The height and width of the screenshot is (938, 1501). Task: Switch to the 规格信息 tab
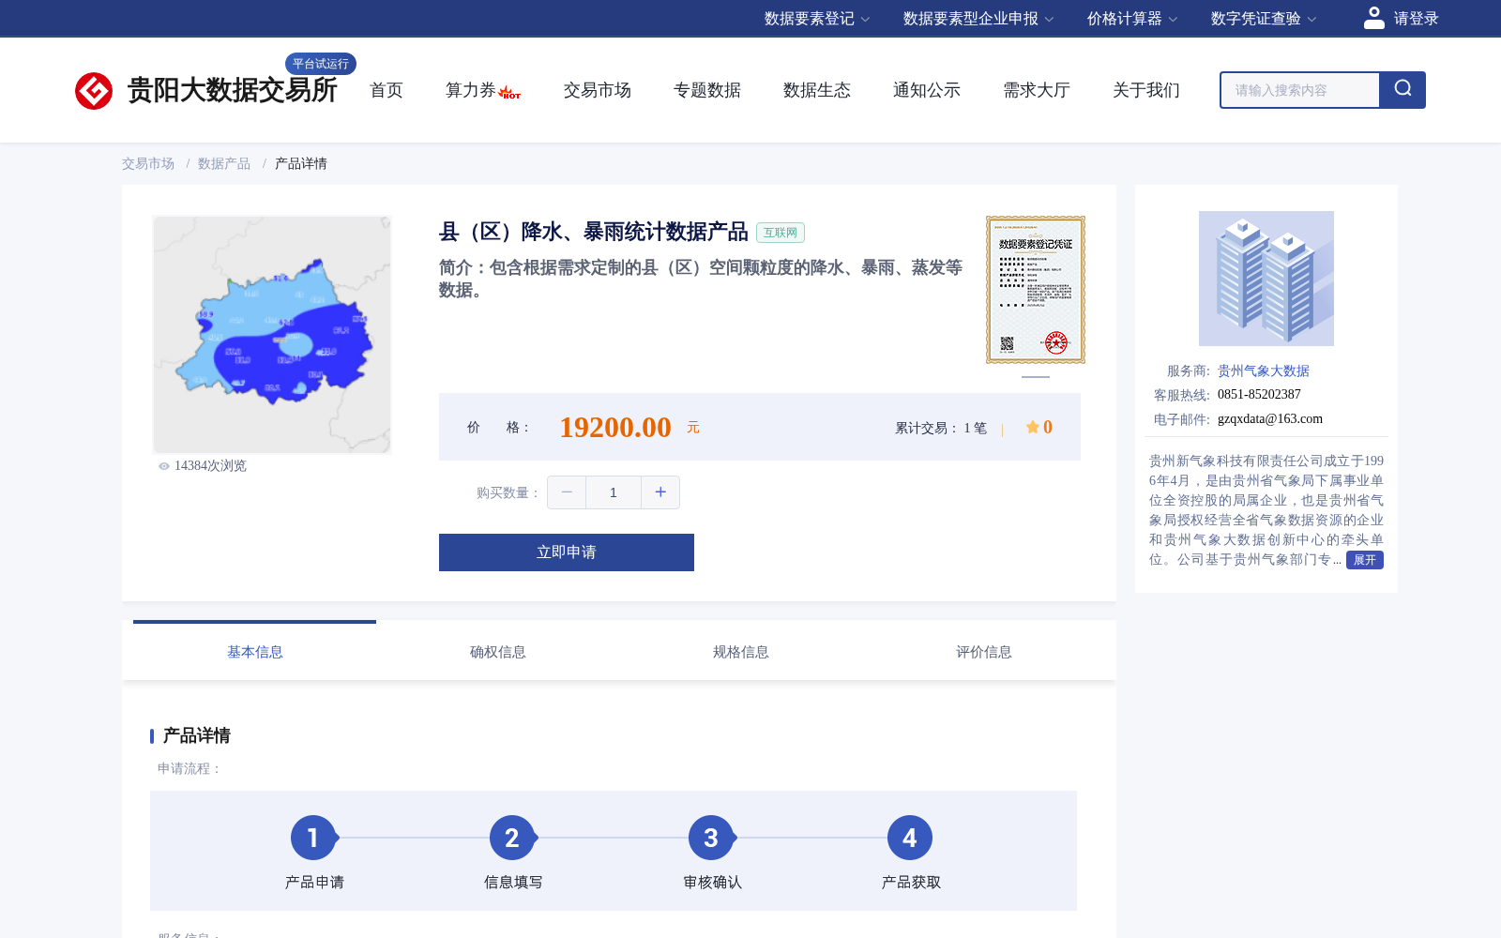click(x=741, y=652)
